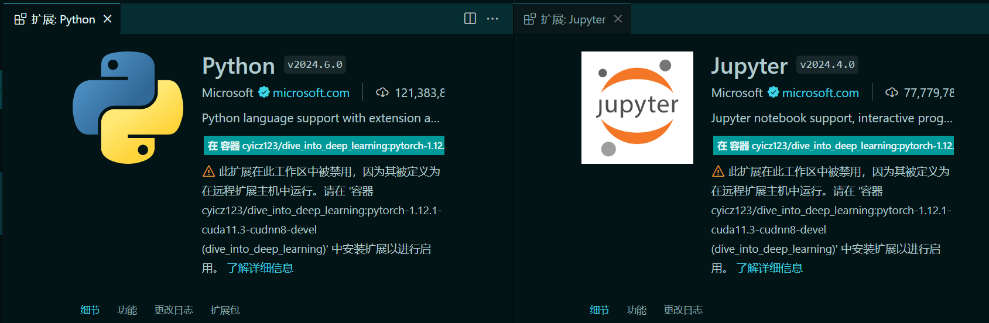Close the 扩展: Python tab
This screenshot has width=989, height=323.
pos(108,19)
